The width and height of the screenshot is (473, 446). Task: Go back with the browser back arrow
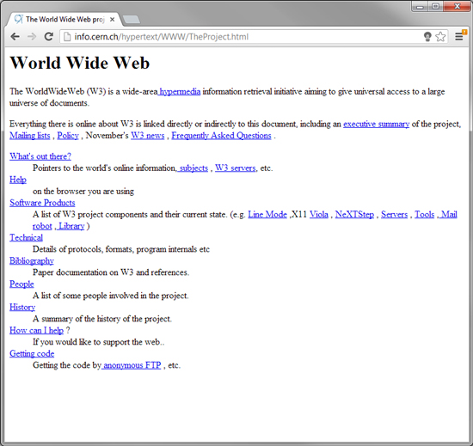click(x=15, y=37)
